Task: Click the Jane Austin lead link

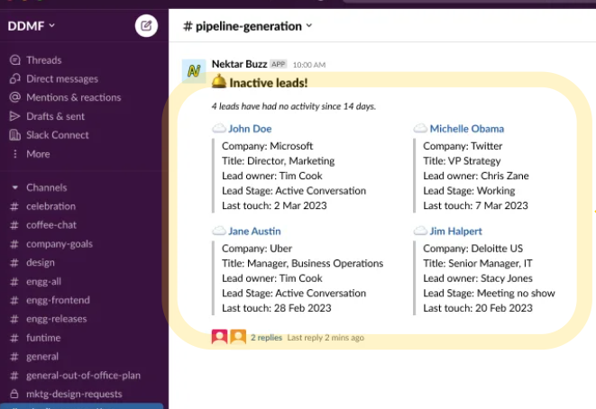Action: tap(254, 232)
